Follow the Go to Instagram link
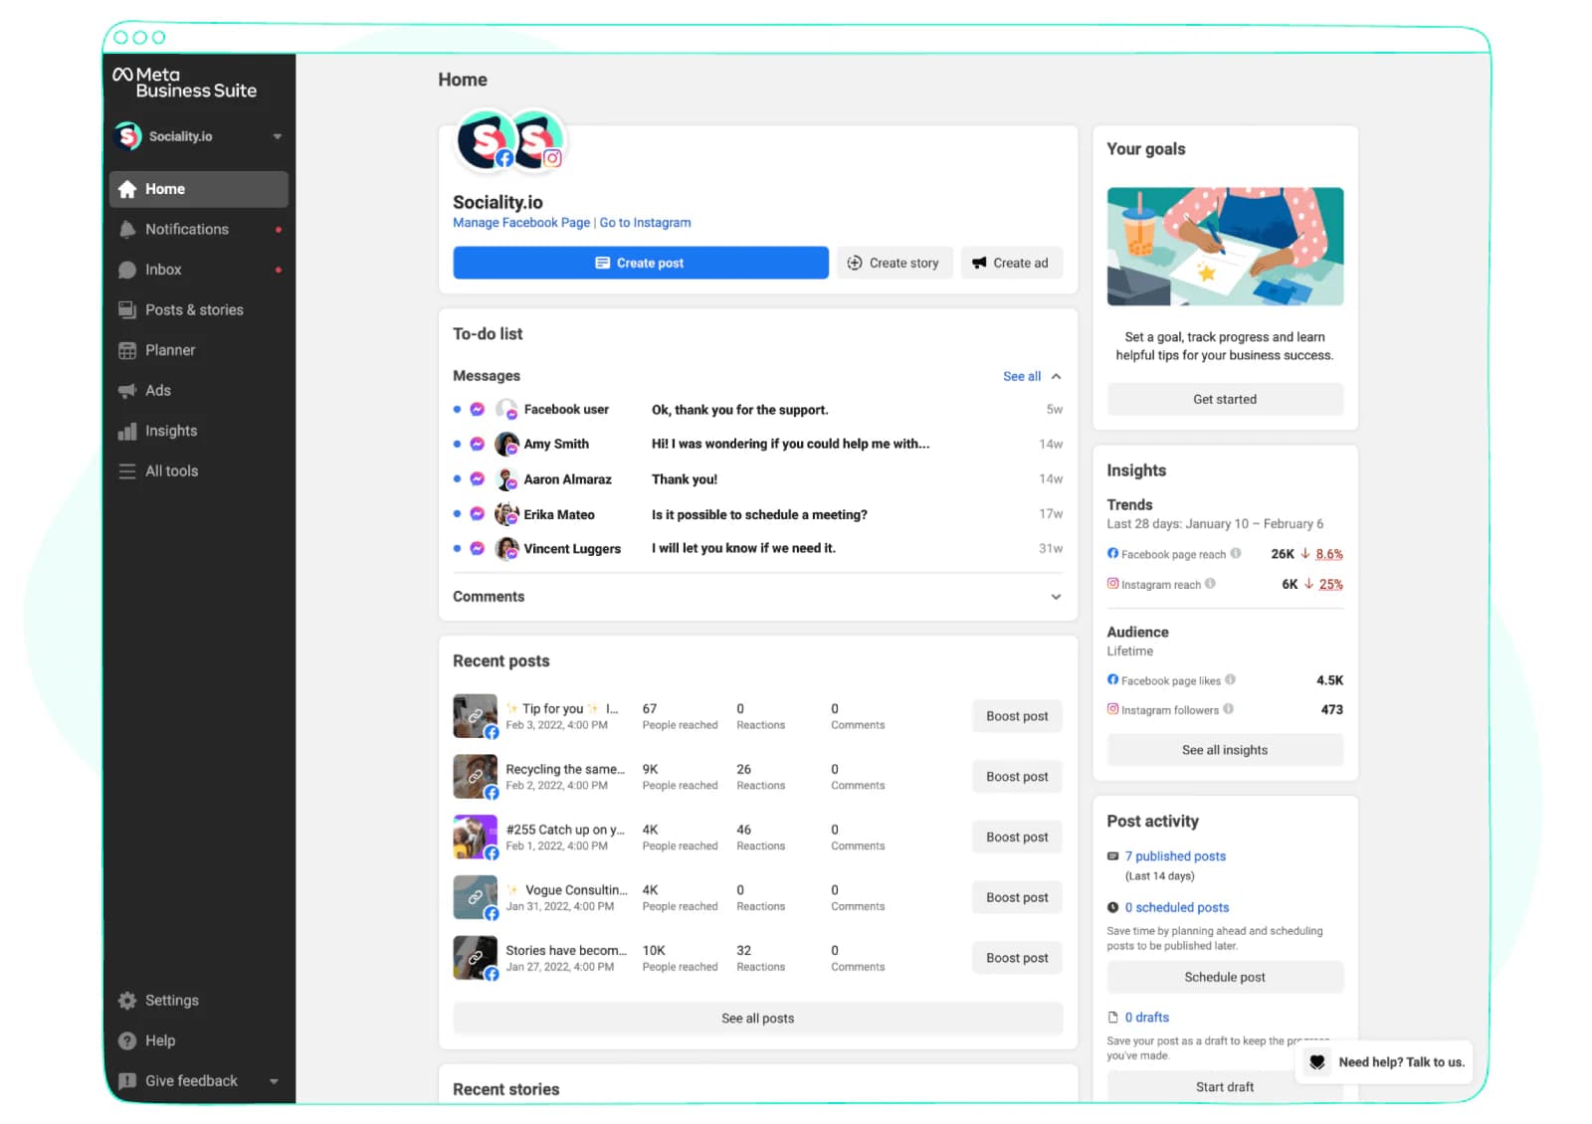This screenshot has width=1592, height=1124. [645, 223]
